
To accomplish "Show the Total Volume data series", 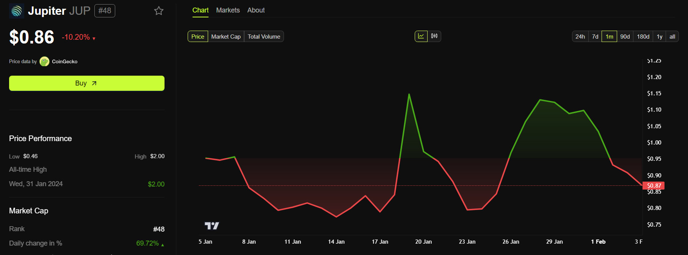I will click(x=264, y=36).
